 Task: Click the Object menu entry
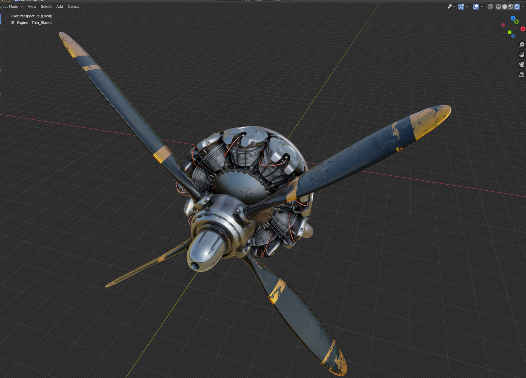(x=73, y=6)
